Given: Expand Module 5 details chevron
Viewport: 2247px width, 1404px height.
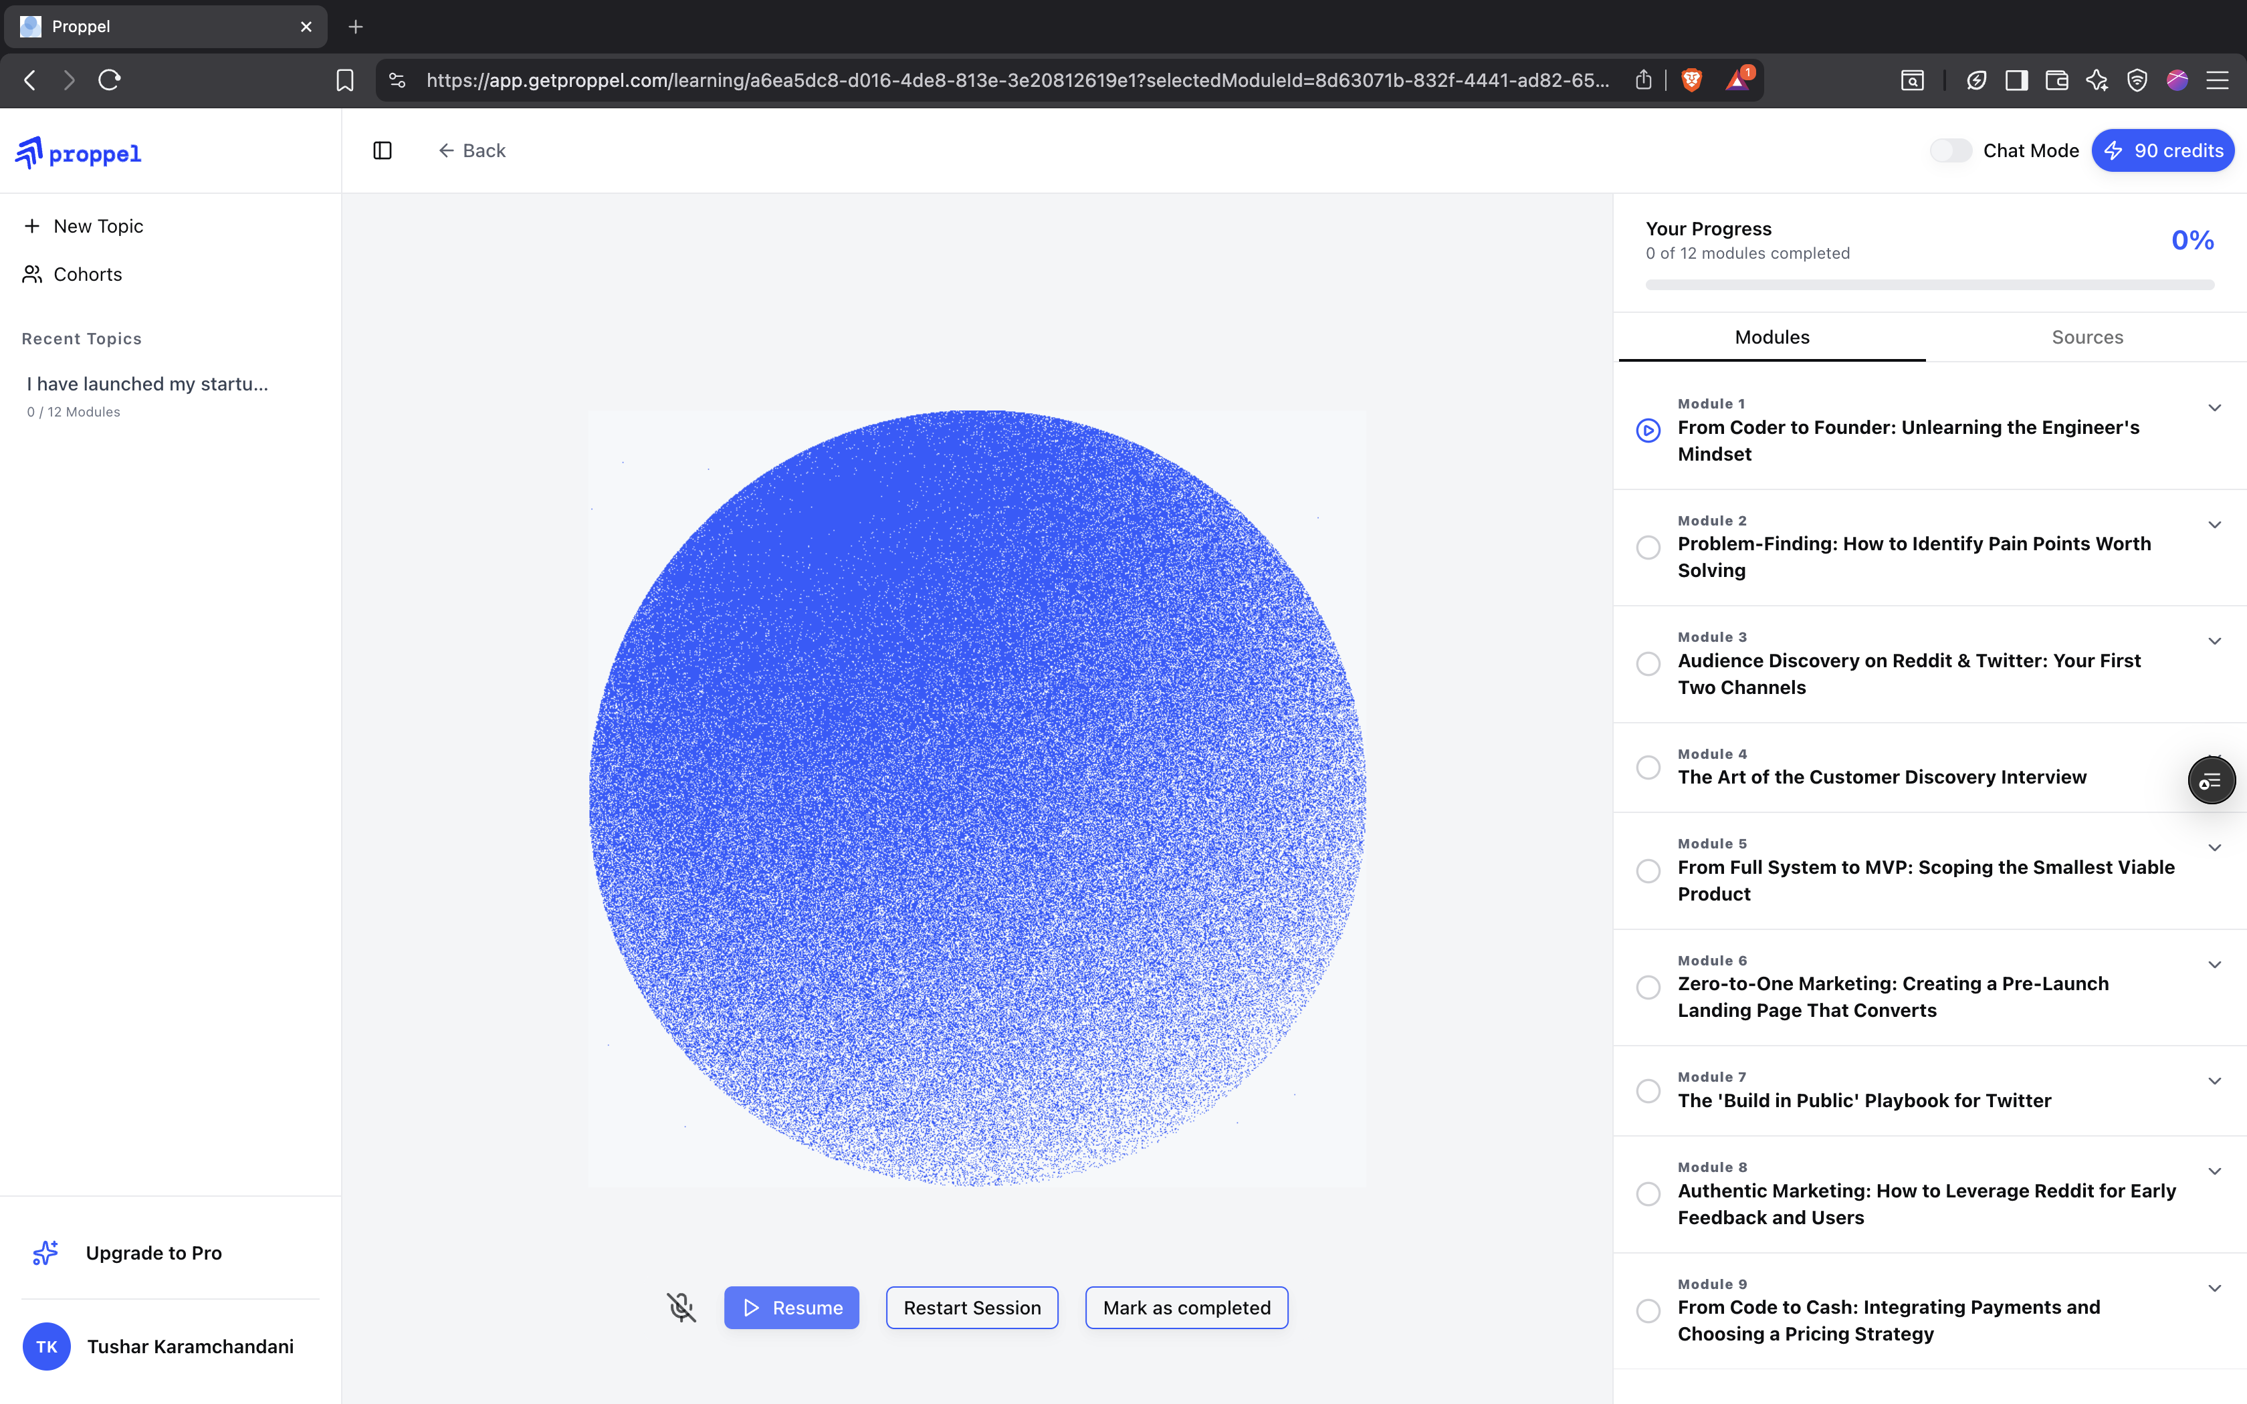Looking at the screenshot, I should point(2214,848).
